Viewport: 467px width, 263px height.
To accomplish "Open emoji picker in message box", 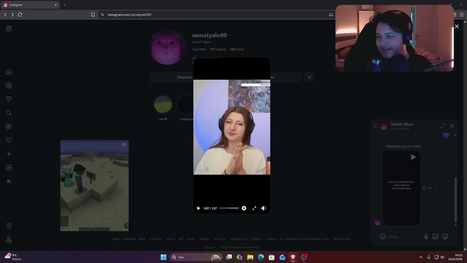I will 382,237.
